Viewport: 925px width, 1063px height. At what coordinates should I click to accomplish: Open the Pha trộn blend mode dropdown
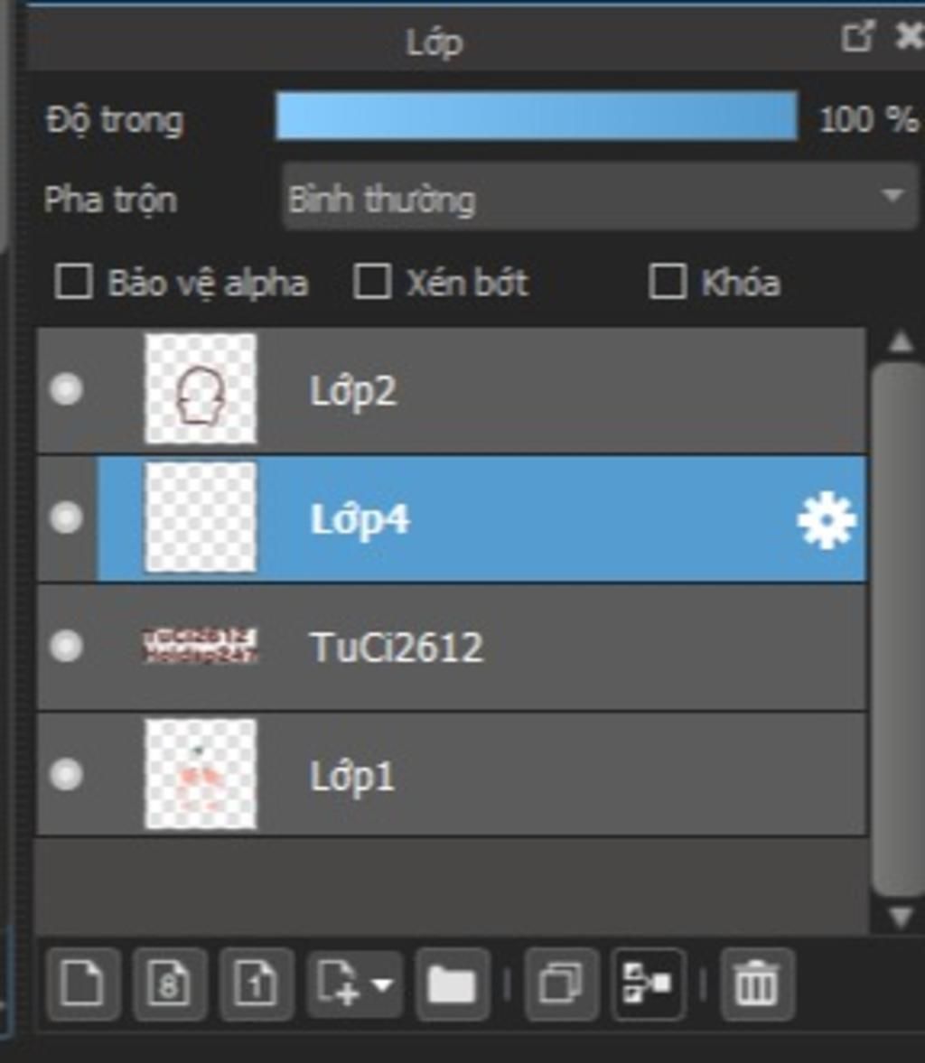click(x=600, y=198)
